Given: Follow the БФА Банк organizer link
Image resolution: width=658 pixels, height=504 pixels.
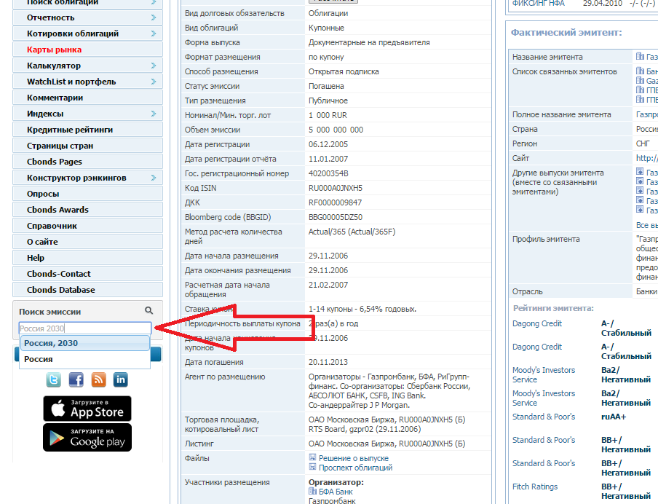Looking at the screenshot, I should pyautogui.click(x=333, y=492).
